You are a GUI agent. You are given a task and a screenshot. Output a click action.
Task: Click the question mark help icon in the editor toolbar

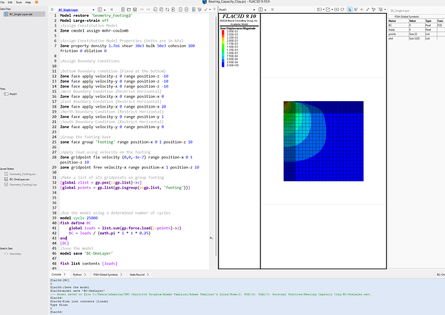click(x=214, y=10)
